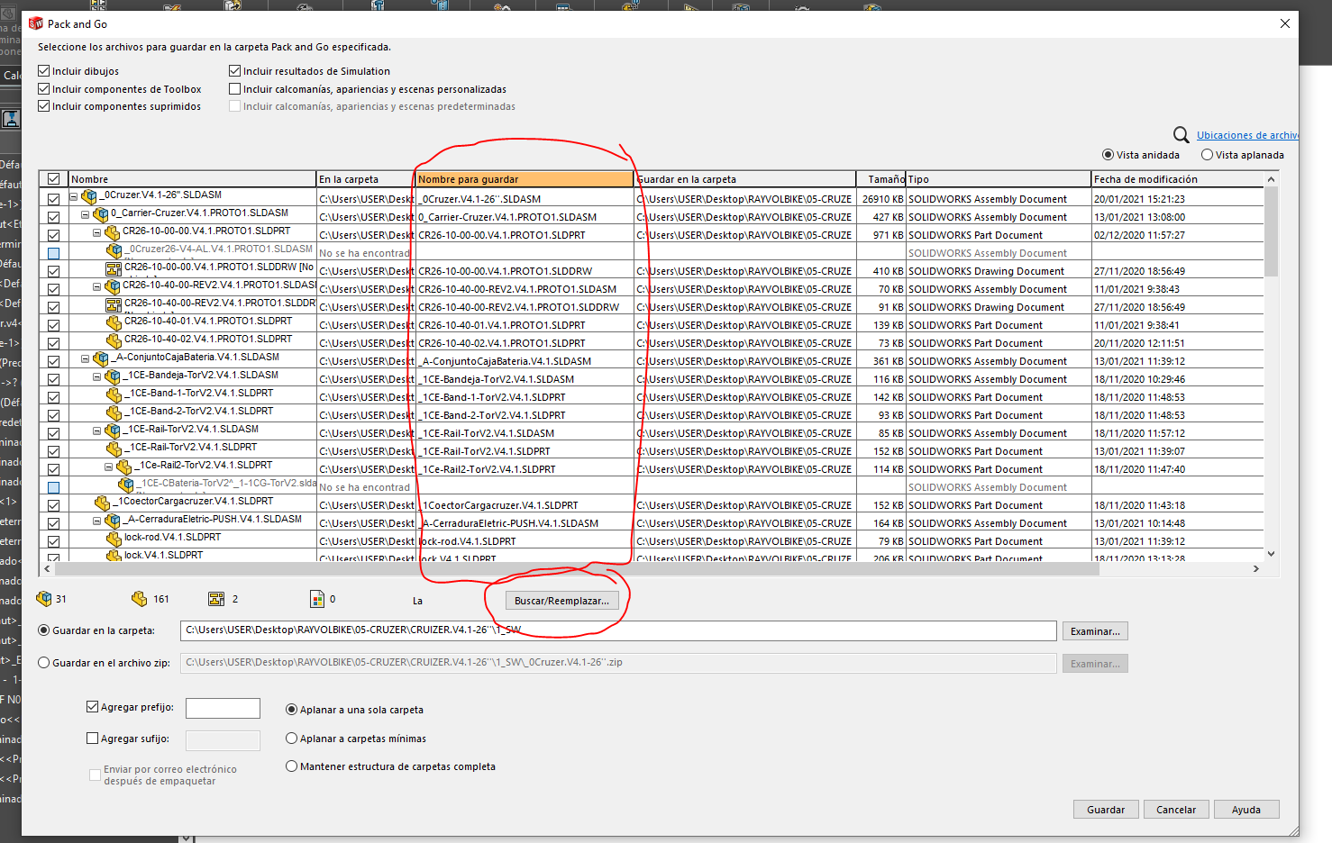Enable Incluir calcomanías, apariencias y escenas personalizadas
Screen dimensions: 1332x843
coord(235,89)
